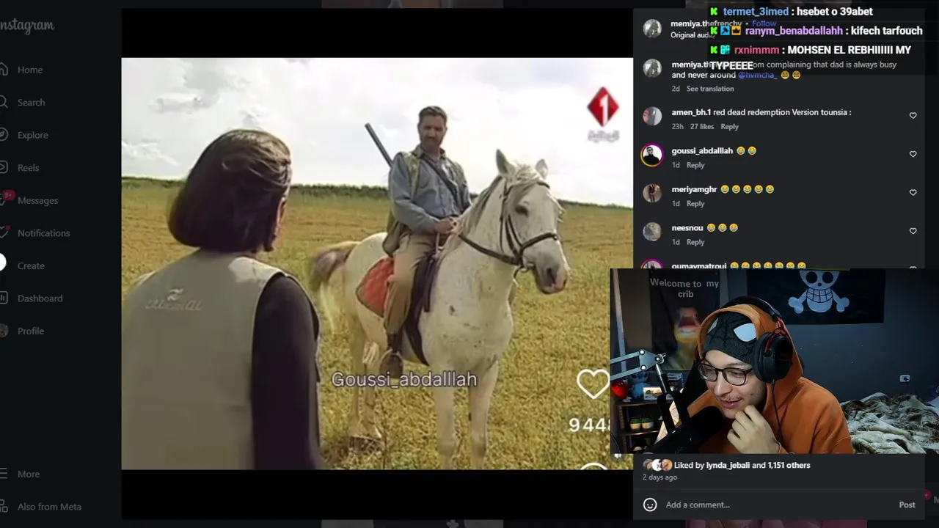Image resolution: width=939 pixels, height=528 pixels.
Task: Focus the Add a comment field
Action: pyautogui.click(x=778, y=505)
